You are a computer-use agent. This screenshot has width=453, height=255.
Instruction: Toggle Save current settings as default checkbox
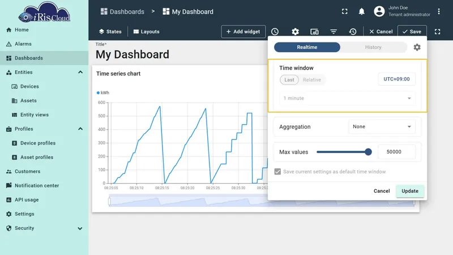[x=277, y=172]
